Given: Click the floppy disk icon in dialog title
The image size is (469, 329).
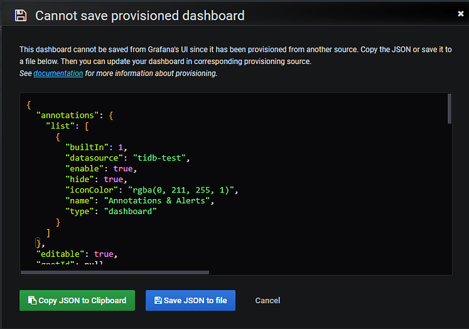Looking at the screenshot, I should [x=20, y=15].
